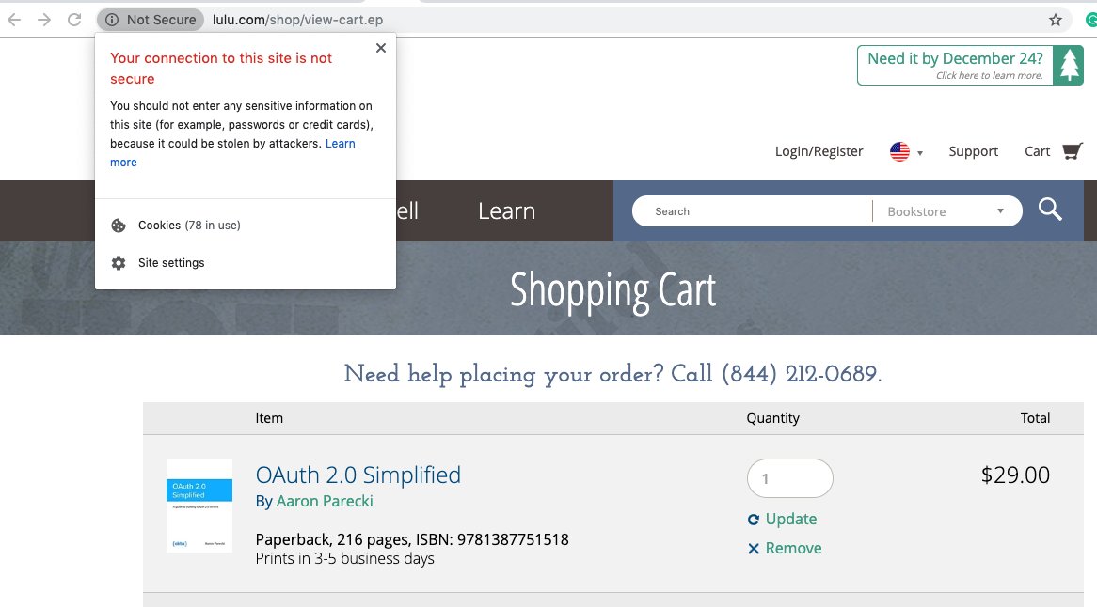Expand the Bookstore search category dropdown
Screen dimensions: 1097x607
click(x=946, y=211)
